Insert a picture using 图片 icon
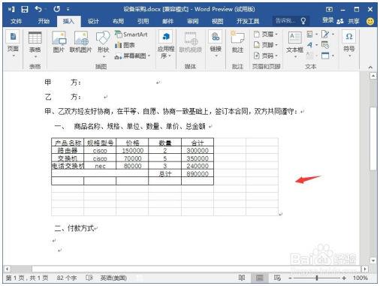Viewport: 380px width, 286px height. click(x=59, y=41)
